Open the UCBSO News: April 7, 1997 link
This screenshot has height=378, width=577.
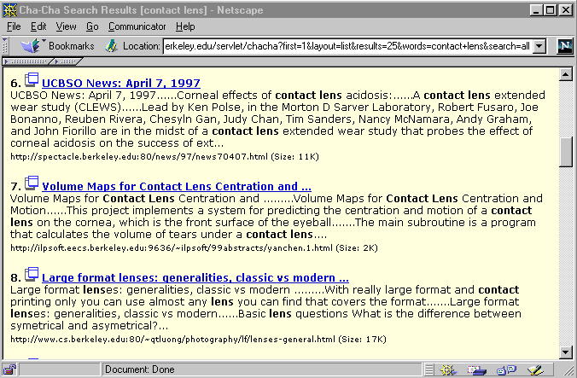click(120, 84)
